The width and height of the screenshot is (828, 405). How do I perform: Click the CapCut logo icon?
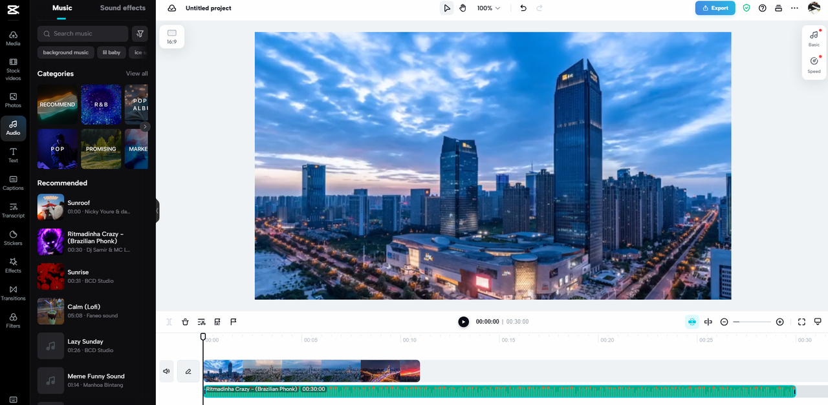(x=13, y=8)
